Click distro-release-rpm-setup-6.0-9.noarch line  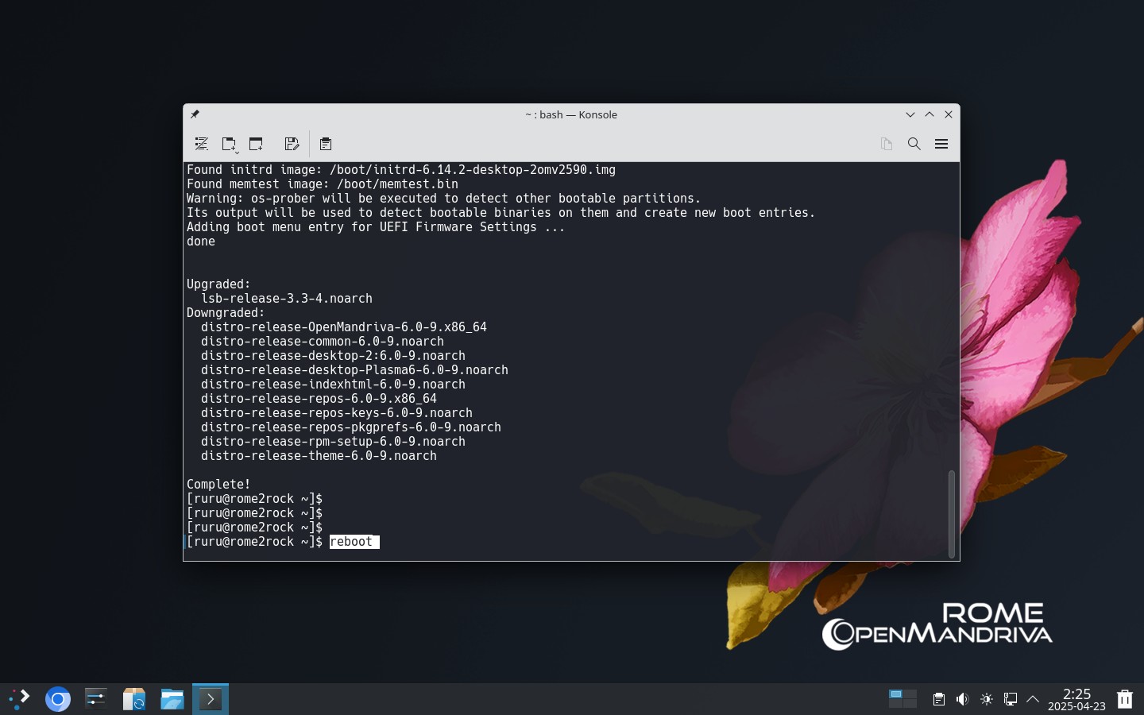pyautogui.click(x=333, y=442)
